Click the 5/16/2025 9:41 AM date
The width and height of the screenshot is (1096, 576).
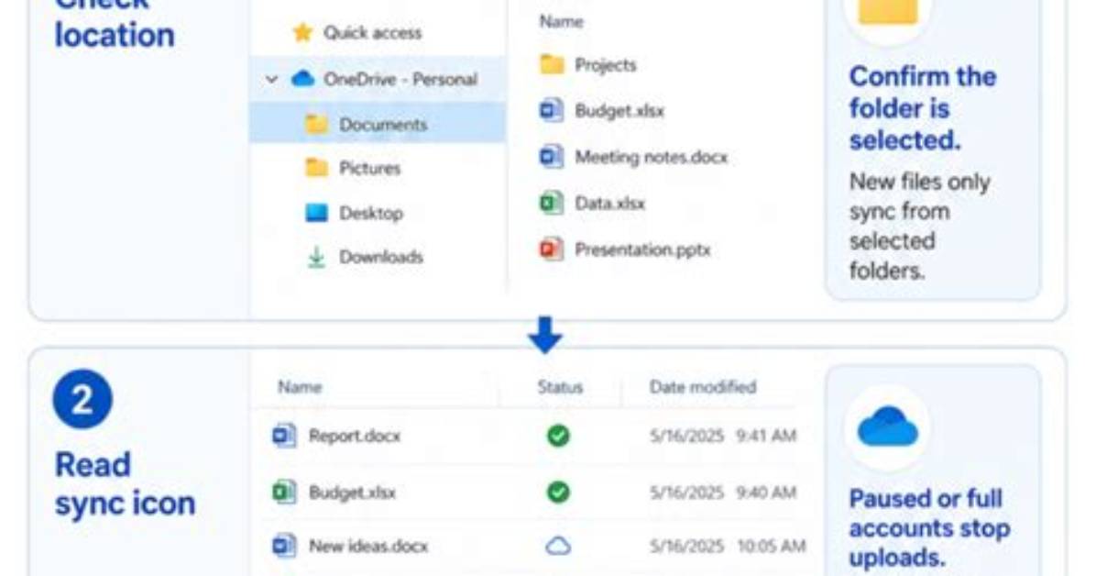pyautogui.click(x=723, y=436)
